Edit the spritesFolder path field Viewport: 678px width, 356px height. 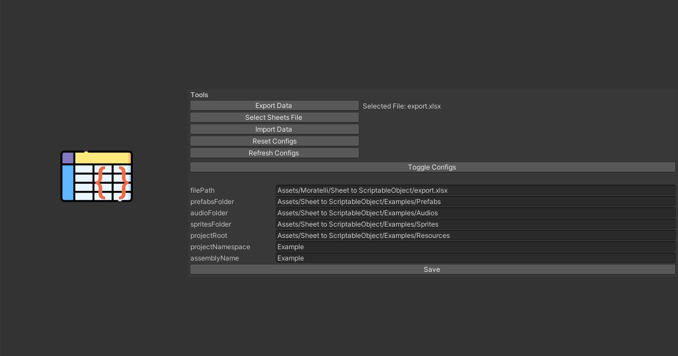(475, 224)
